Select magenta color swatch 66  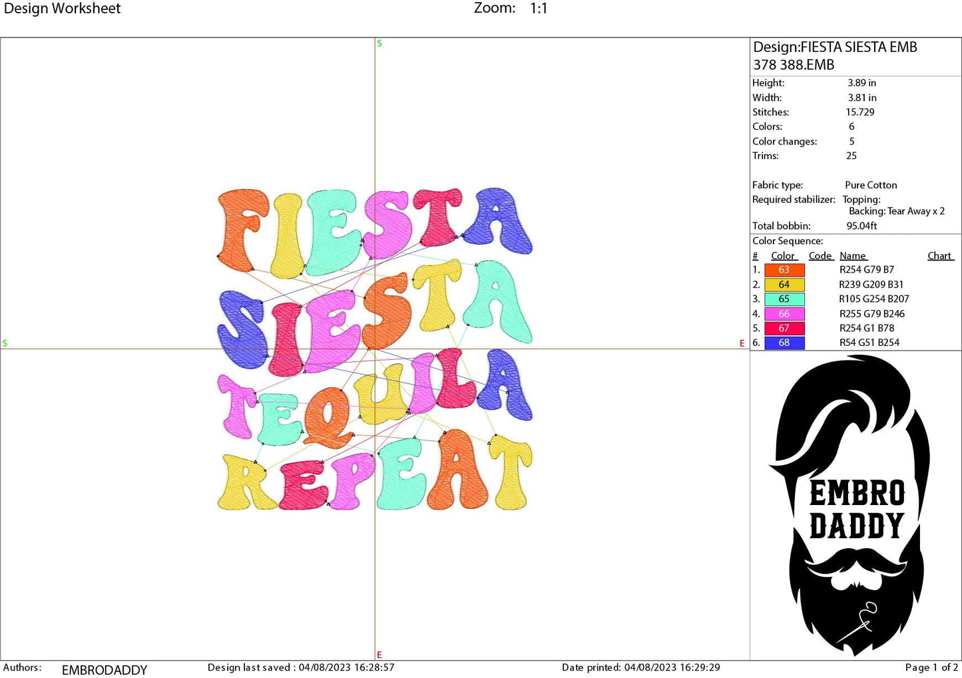tap(784, 313)
